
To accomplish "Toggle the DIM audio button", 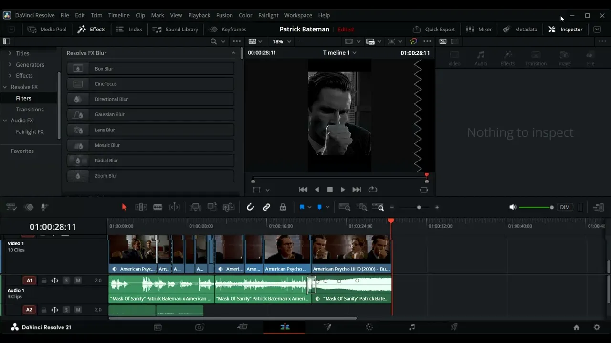I will coord(565,207).
